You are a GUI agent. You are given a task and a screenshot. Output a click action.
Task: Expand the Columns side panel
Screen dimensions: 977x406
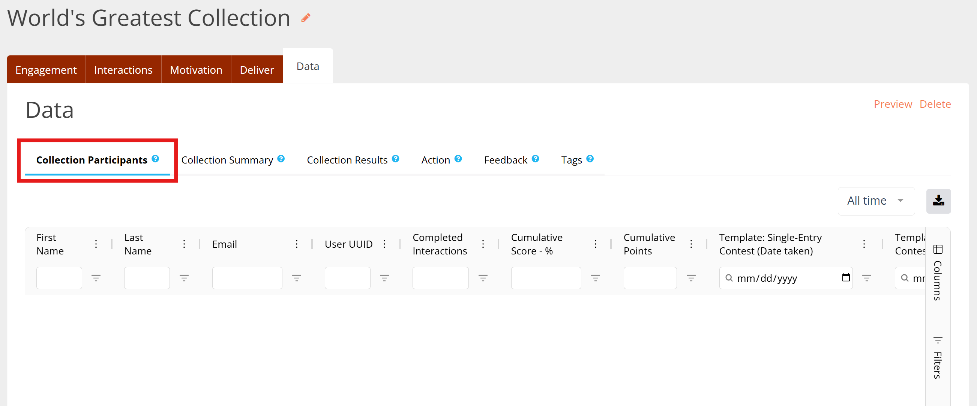tap(938, 272)
